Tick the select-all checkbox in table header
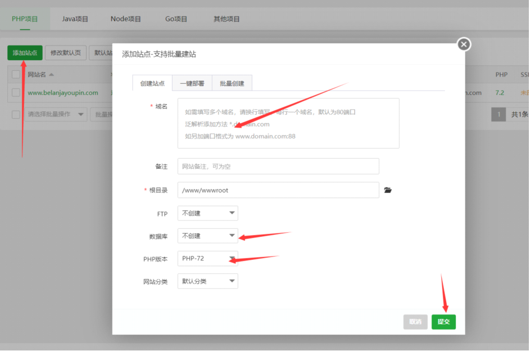The image size is (530, 351). pyautogui.click(x=16, y=74)
